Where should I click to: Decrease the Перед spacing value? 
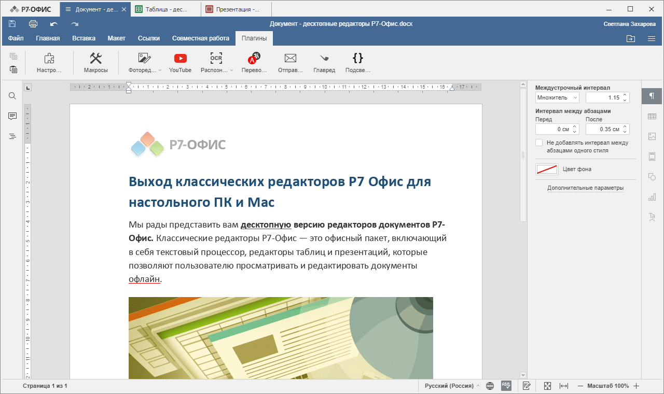pyautogui.click(x=575, y=132)
